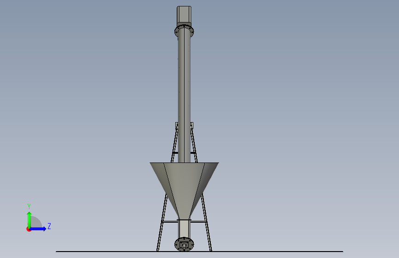399x258 pixels.
Task: Select the upper flange below the motor
Action: pos(184,30)
